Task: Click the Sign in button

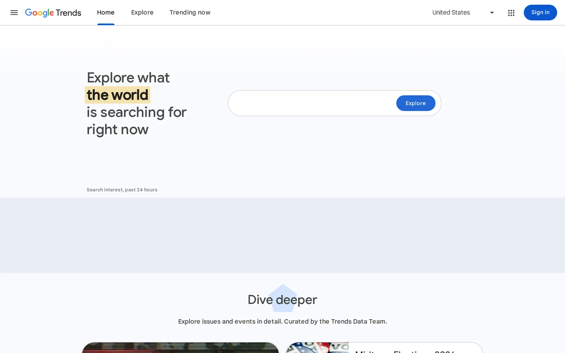Action: tap(540, 13)
